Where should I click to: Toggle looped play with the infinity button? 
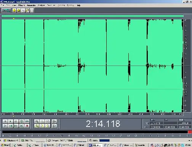27,121
